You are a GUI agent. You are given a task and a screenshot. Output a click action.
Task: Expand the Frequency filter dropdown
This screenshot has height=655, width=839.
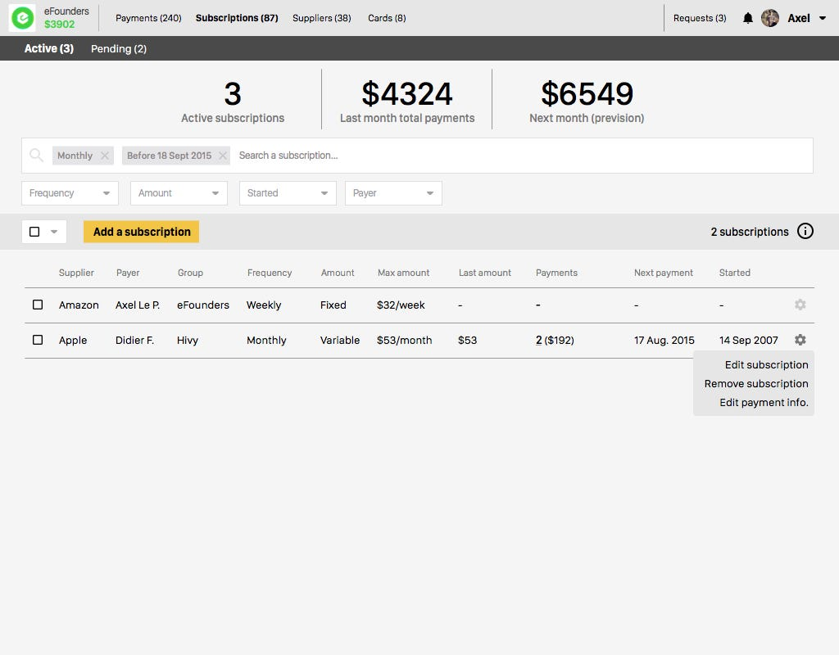pos(70,193)
